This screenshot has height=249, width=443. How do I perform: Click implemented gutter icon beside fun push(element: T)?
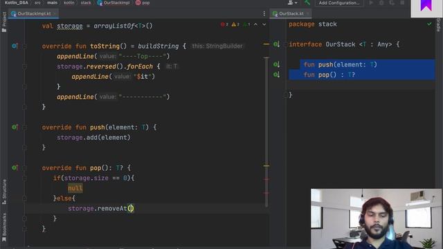tap(276, 64)
